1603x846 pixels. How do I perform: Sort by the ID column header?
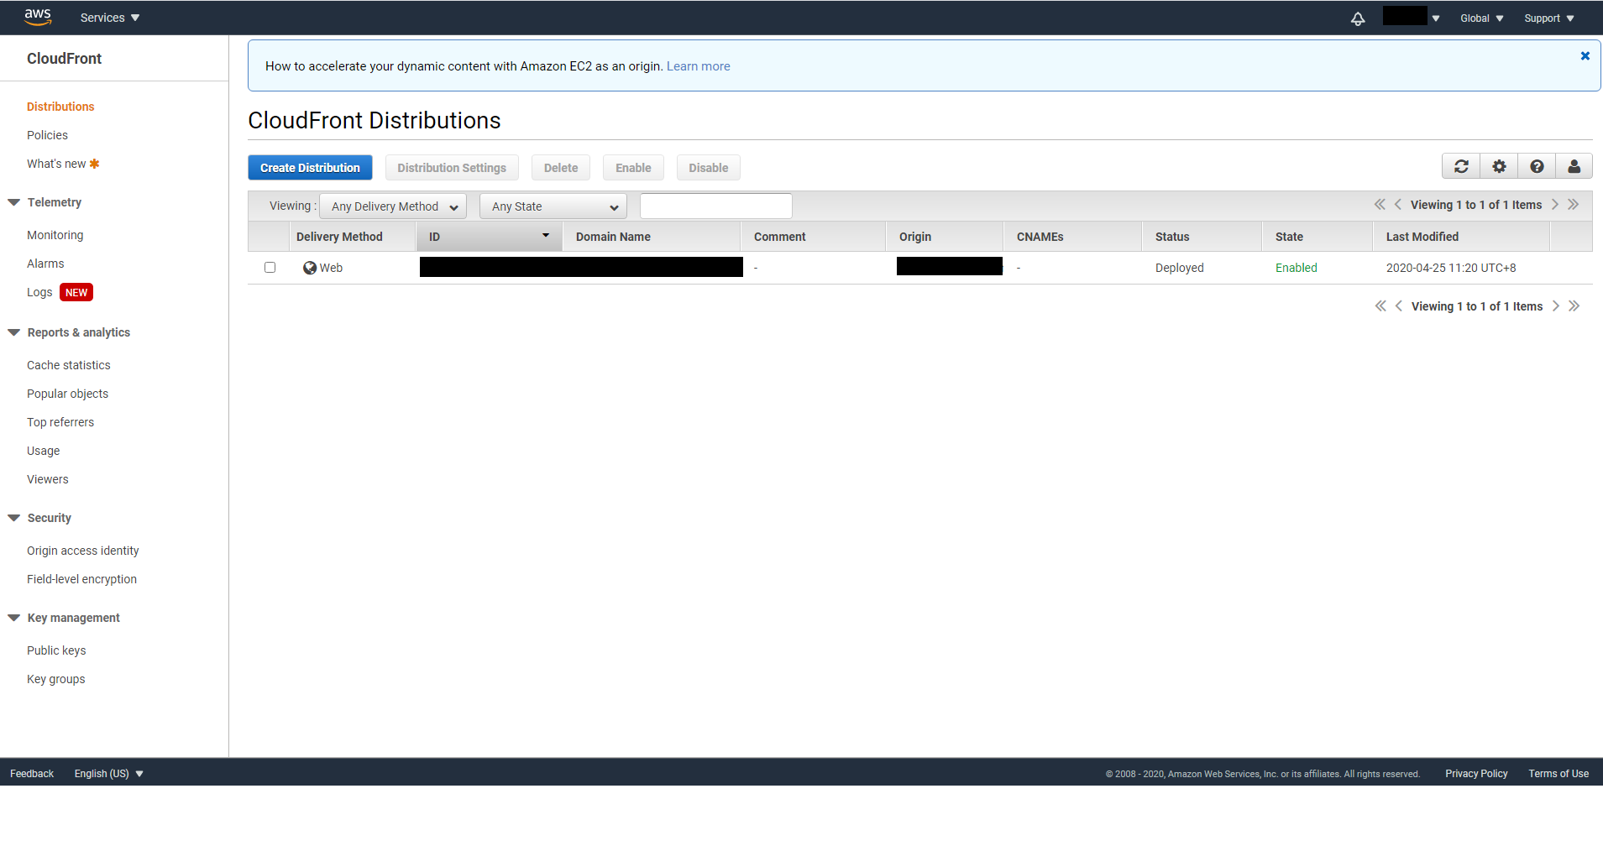[490, 237]
